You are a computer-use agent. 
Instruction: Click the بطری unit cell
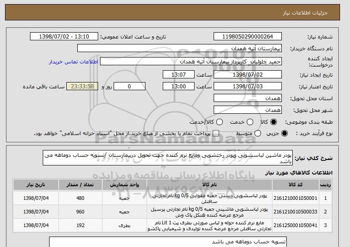(x=125, y=225)
